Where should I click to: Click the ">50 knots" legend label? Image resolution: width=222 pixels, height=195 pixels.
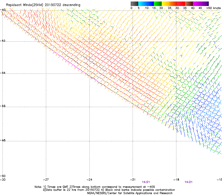(213, 8)
